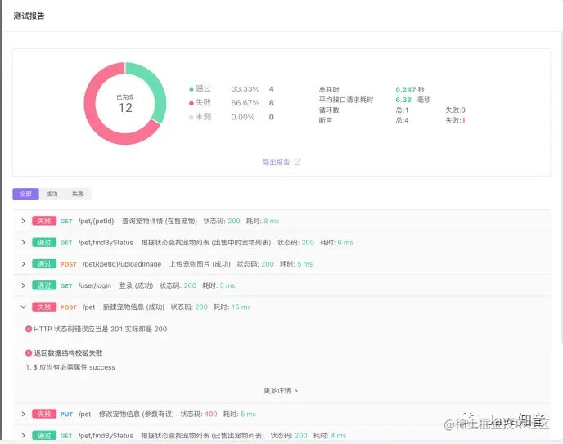Viewport: 563px width, 444px height.
Task: Click the path /pet/{petId}/uploadImage
Action: [122, 264]
